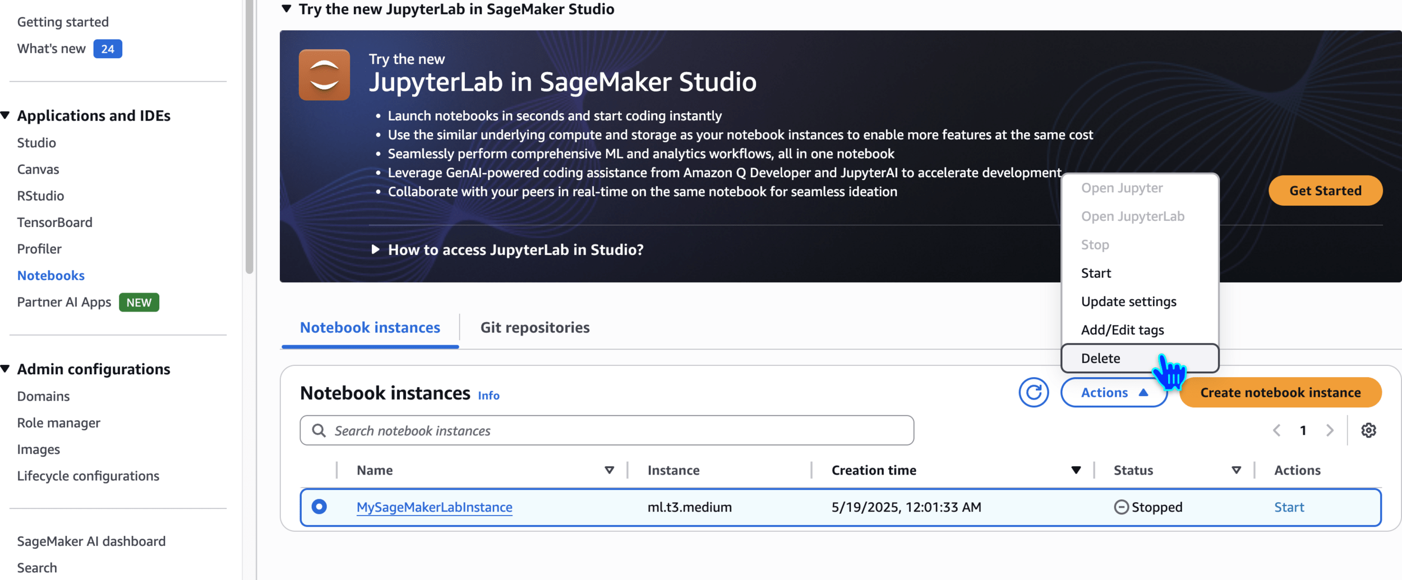Open table preferences gear icon
Image resolution: width=1402 pixels, height=580 pixels.
(x=1368, y=430)
